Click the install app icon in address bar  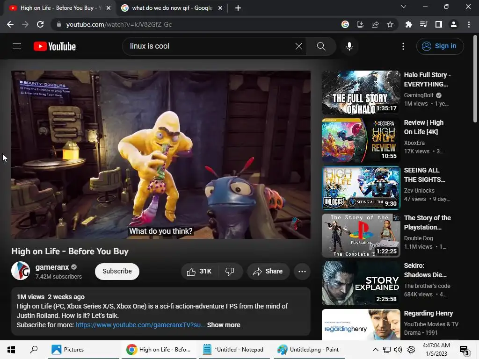pyautogui.click(x=360, y=24)
